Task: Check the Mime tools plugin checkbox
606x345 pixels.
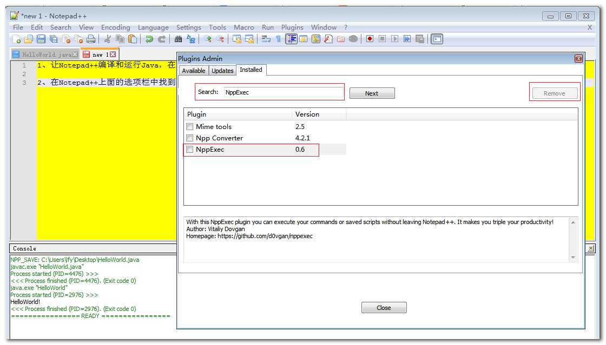Action: tap(190, 126)
